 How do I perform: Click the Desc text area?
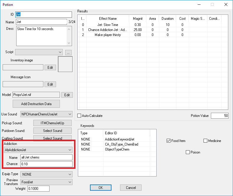tap(42, 36)
